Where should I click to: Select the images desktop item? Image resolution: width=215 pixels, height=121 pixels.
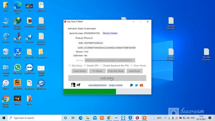tap(17, 100)
